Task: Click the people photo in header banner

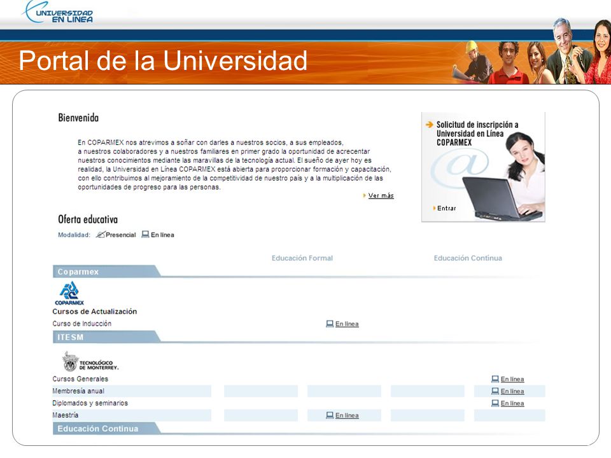Action: click(x=531, y=51)
